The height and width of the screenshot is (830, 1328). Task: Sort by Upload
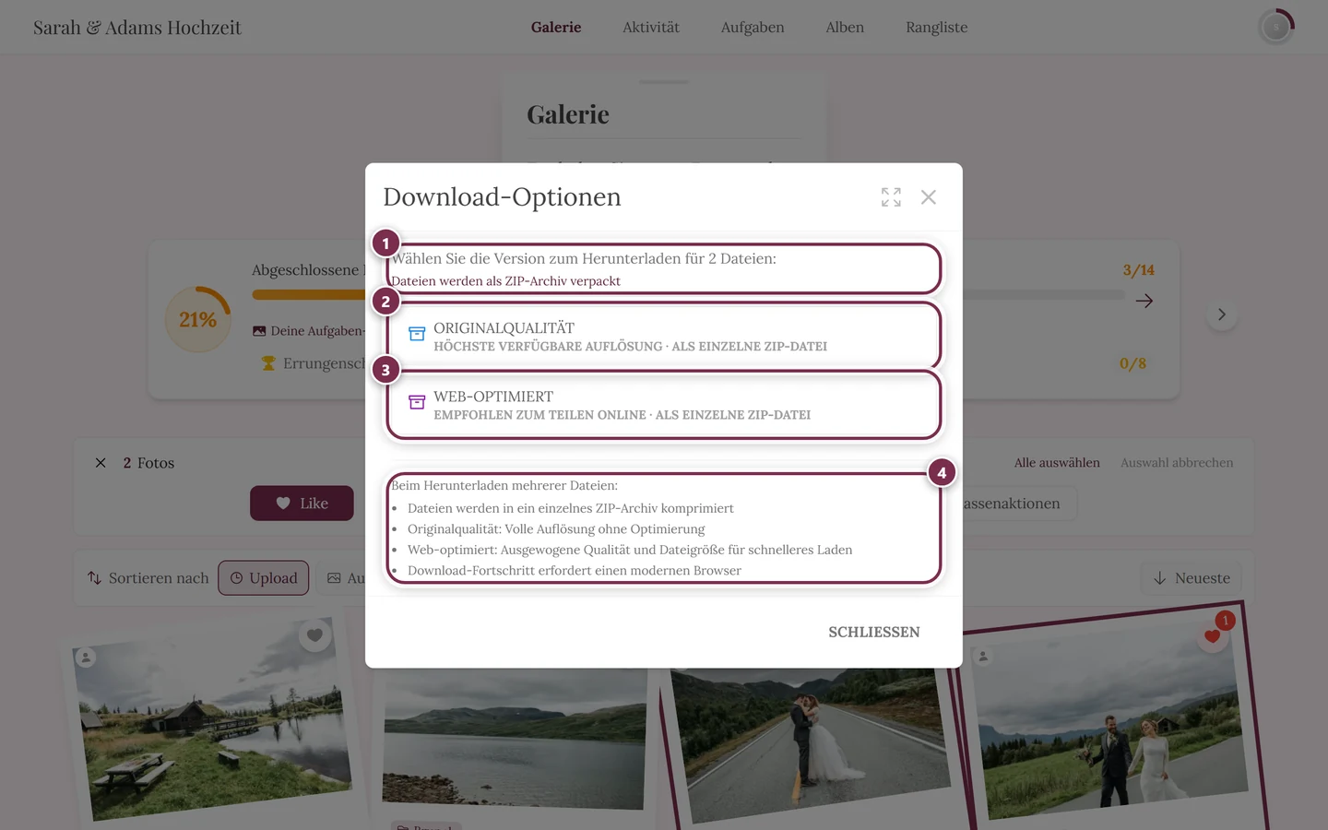[x=264, y=578]
